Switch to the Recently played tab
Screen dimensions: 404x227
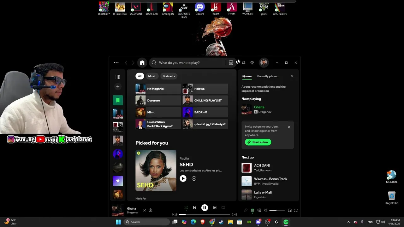point(267,76)
